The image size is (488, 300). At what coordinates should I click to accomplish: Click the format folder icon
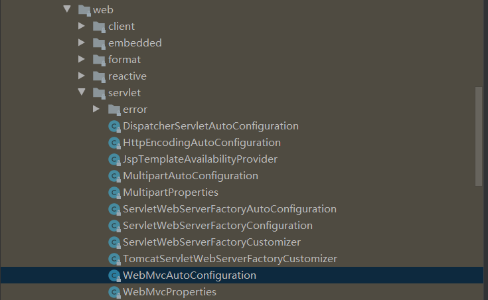(x=100, y=60)
